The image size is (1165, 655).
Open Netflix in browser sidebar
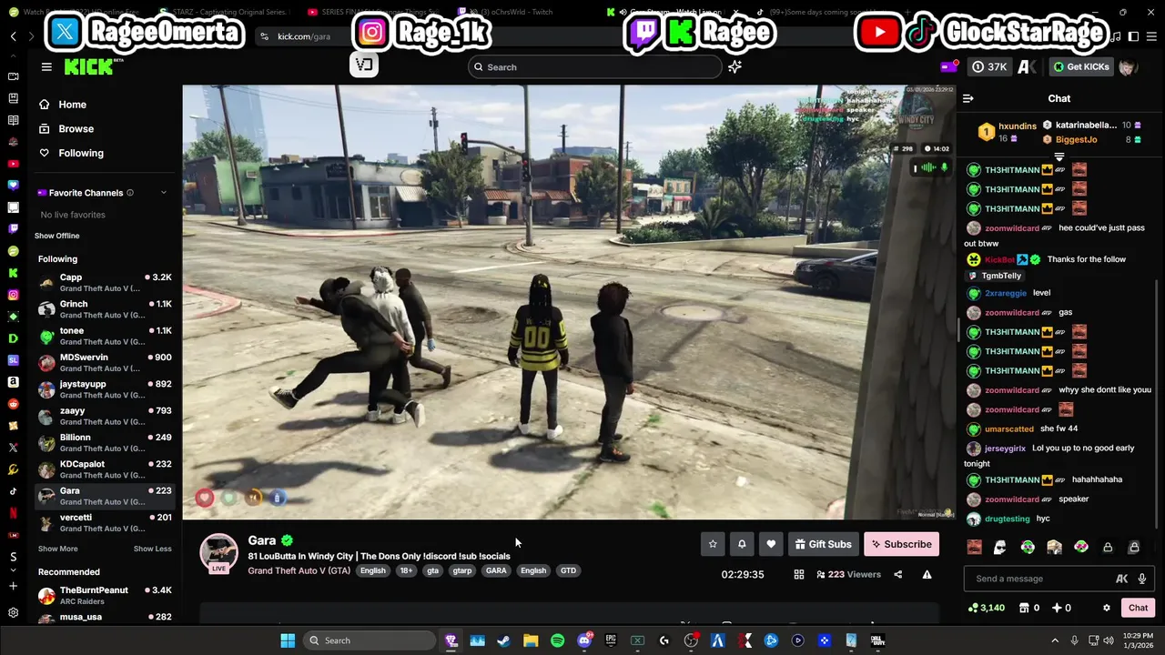click(x=13, y=513)
